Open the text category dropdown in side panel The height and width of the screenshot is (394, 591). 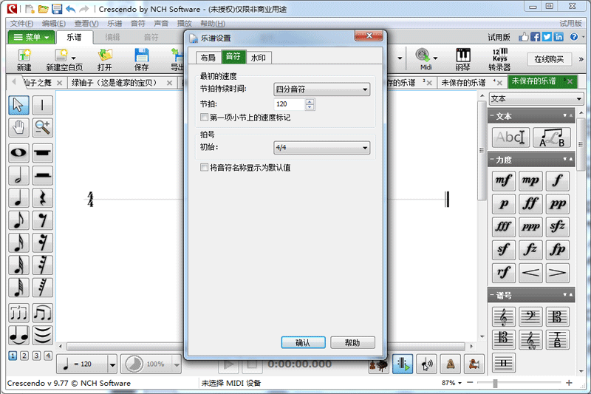[x=536, y=99]
